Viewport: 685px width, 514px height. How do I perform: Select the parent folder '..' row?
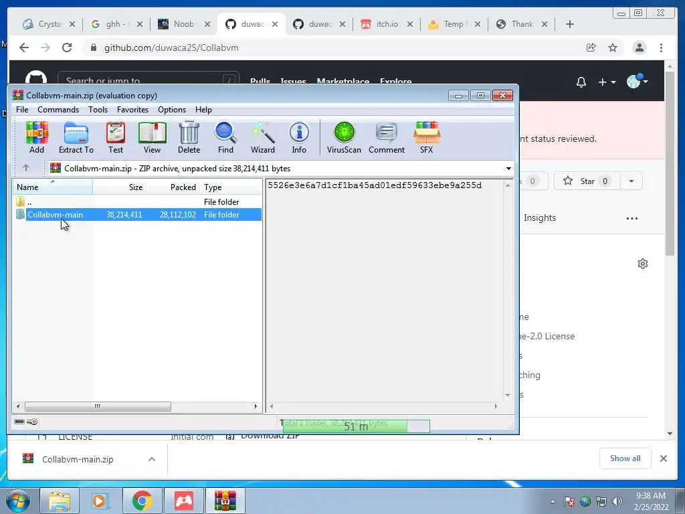[x=138, y=201]
